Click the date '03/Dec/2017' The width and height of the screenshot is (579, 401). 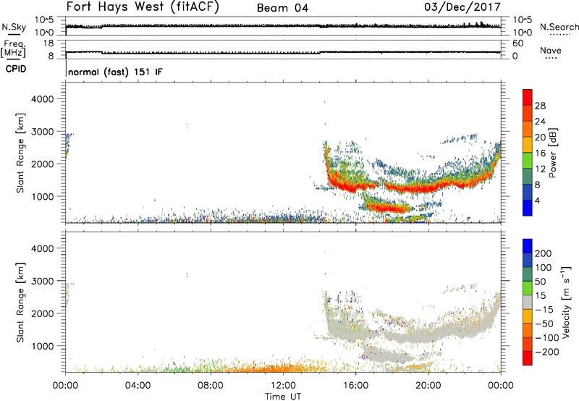462,7
